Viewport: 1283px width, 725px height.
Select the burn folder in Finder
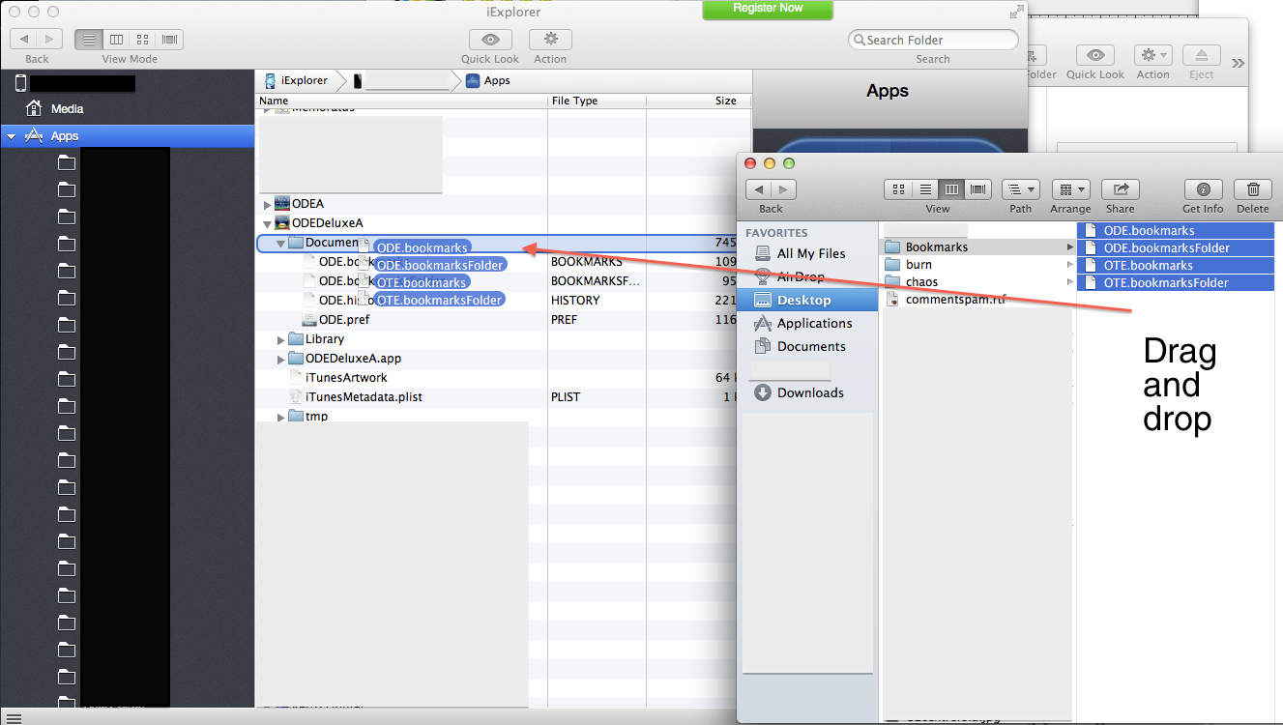(977, 265)
